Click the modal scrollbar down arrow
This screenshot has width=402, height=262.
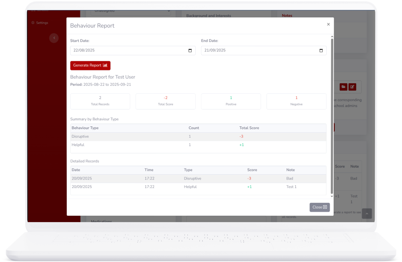[332, 196]
